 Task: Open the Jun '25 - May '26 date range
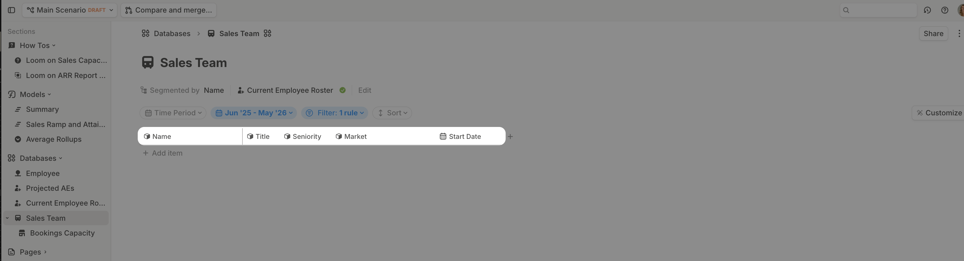point(254,113)
